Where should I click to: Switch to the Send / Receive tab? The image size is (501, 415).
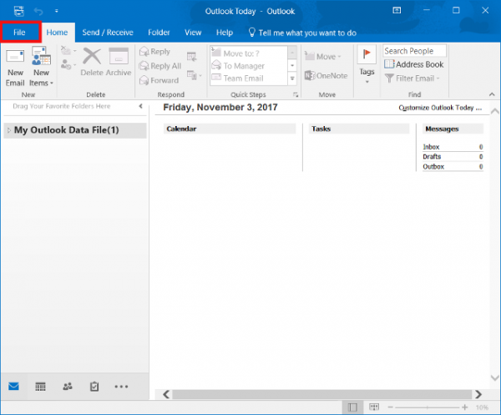click(108, 33)
